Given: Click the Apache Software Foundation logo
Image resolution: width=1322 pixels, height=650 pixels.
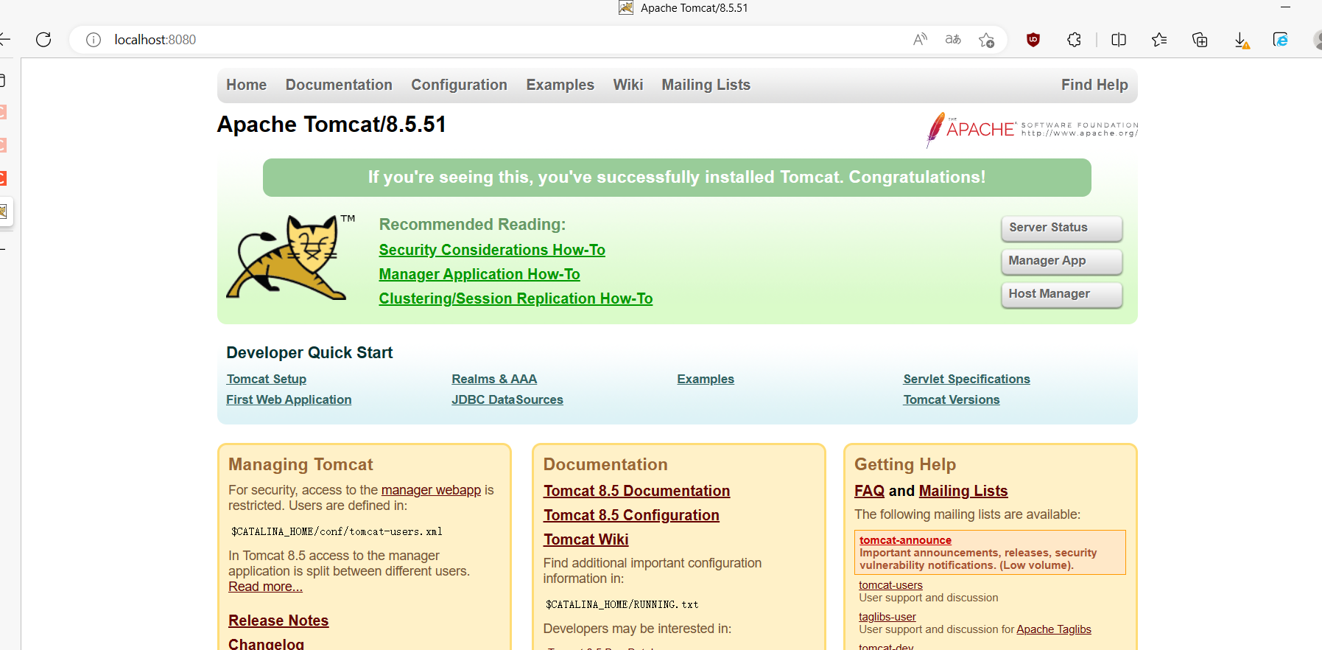Looking at the screenshot, I should click(x=1032, y=130).
